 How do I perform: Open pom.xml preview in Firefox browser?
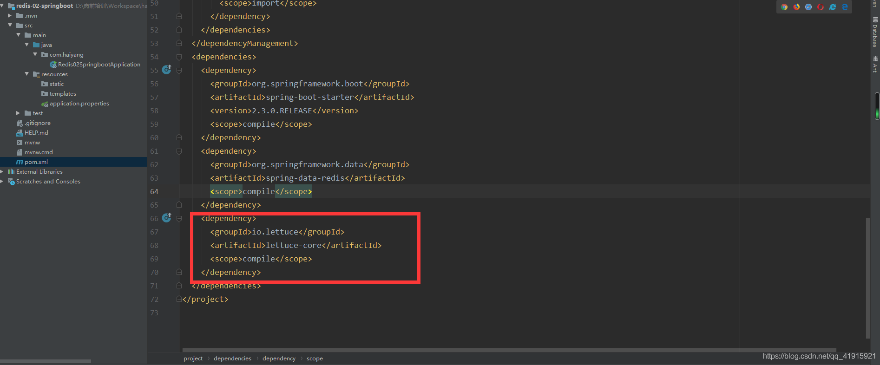point(796,7)
